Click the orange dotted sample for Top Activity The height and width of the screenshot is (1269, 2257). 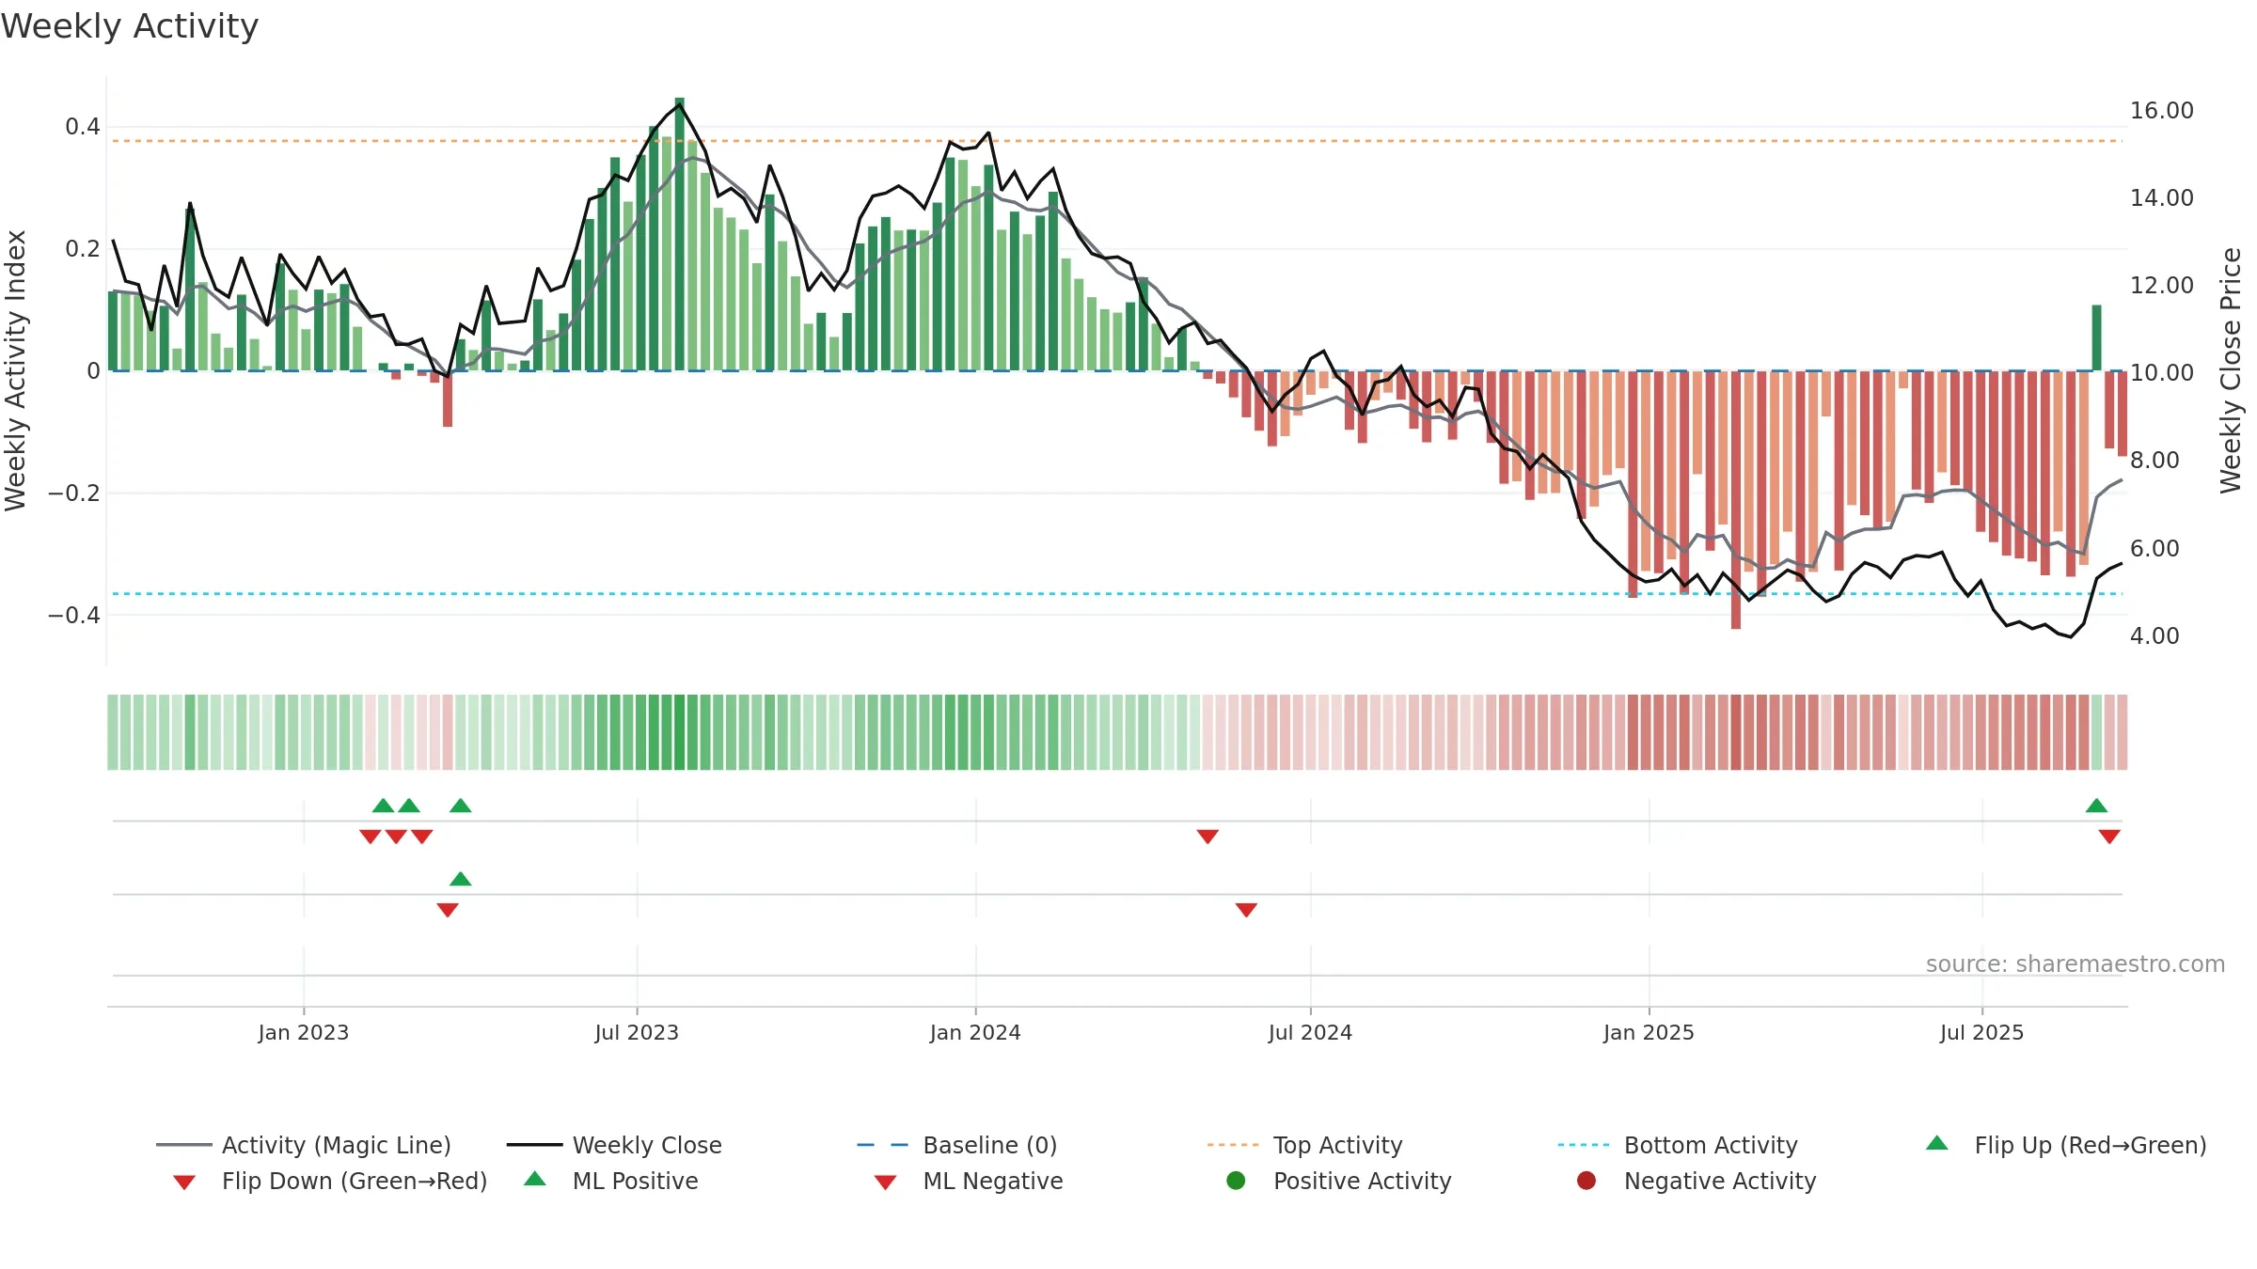[1233, 1145]
